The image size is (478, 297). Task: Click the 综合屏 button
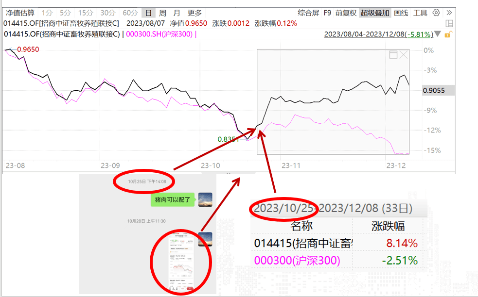point(308,13)
